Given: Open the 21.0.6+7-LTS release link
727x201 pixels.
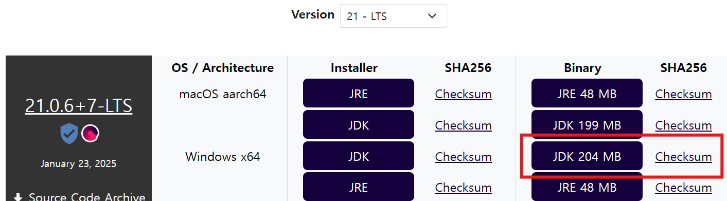Looking at the screenshot, I should point(79,106).
